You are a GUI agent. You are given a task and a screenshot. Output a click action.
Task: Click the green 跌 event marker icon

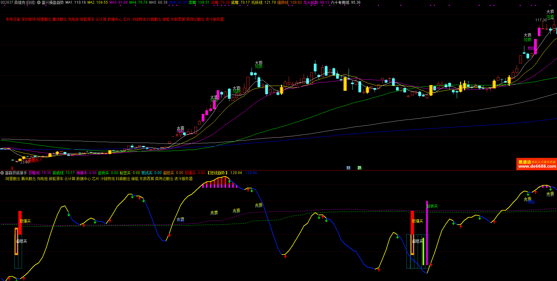point(359,168)
